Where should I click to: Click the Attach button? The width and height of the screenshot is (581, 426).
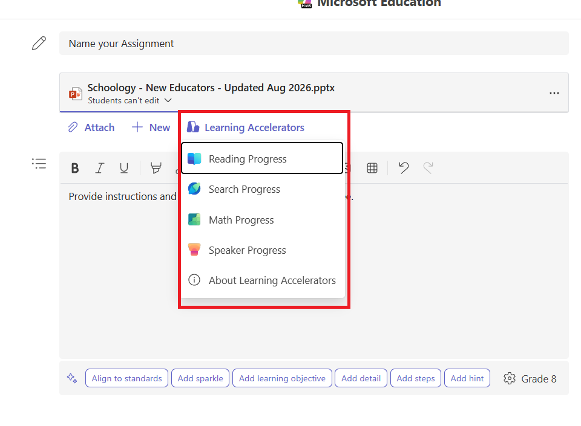[91, 127]
